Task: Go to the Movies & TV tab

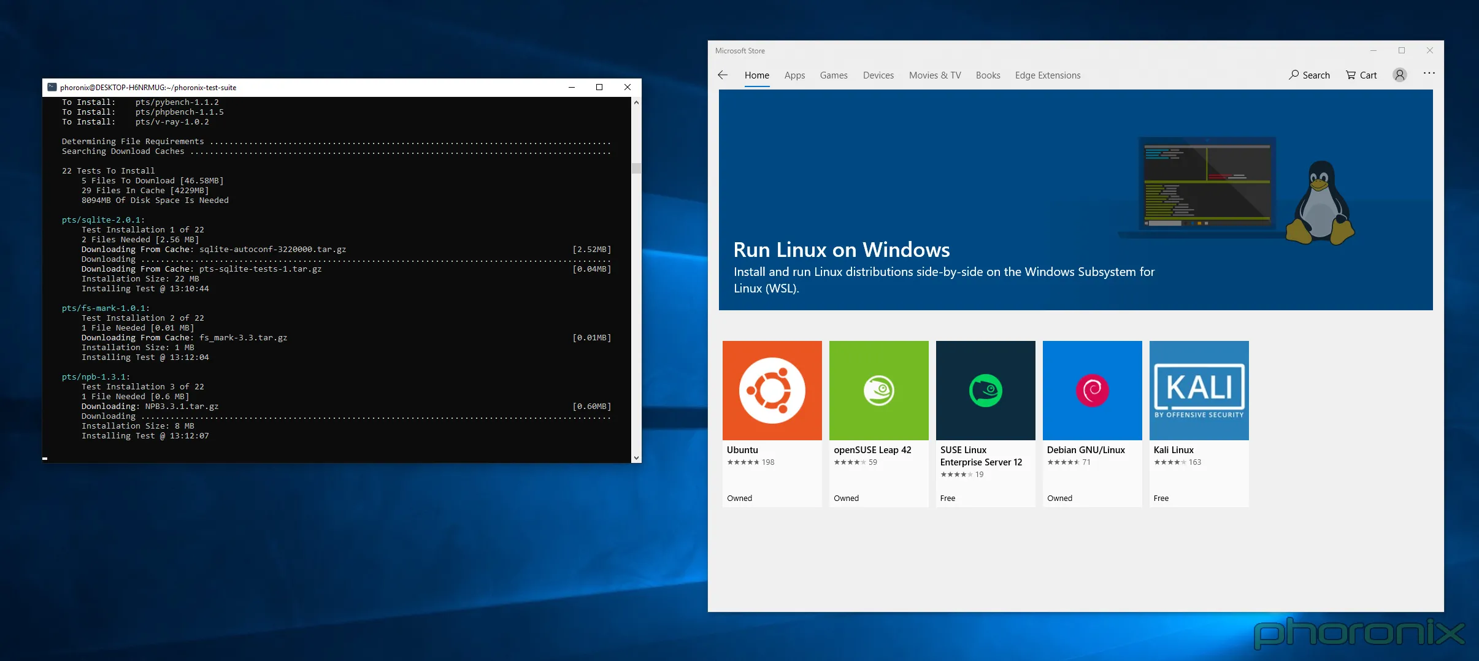Action: [934, 75]
